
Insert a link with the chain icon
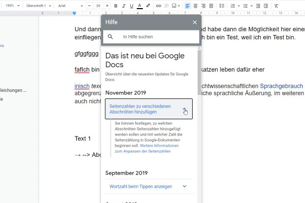click(x=159, y=6)
